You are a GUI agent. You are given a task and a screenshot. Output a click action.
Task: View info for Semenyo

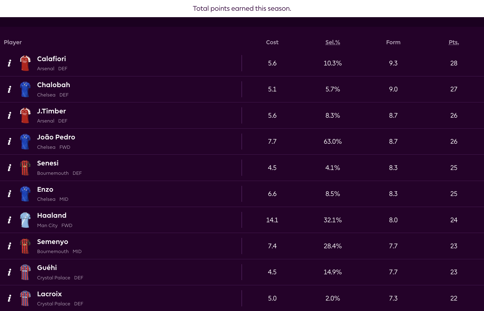tap(9, 246)
